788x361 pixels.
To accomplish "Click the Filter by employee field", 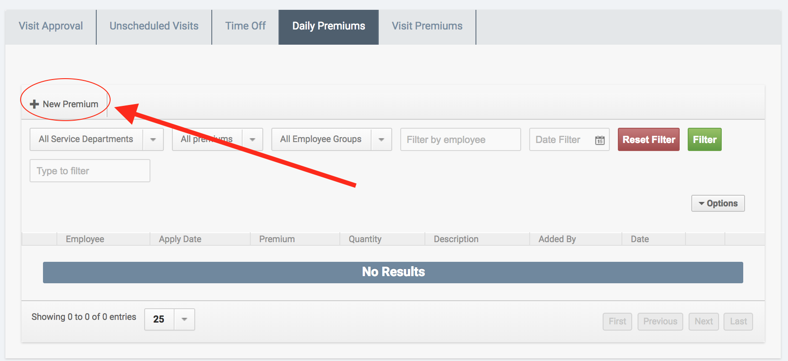I will [460, 139].
